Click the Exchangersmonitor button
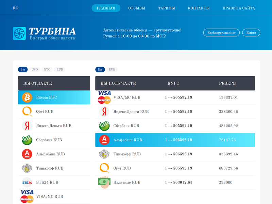272x204 pixels. (222, 33)
